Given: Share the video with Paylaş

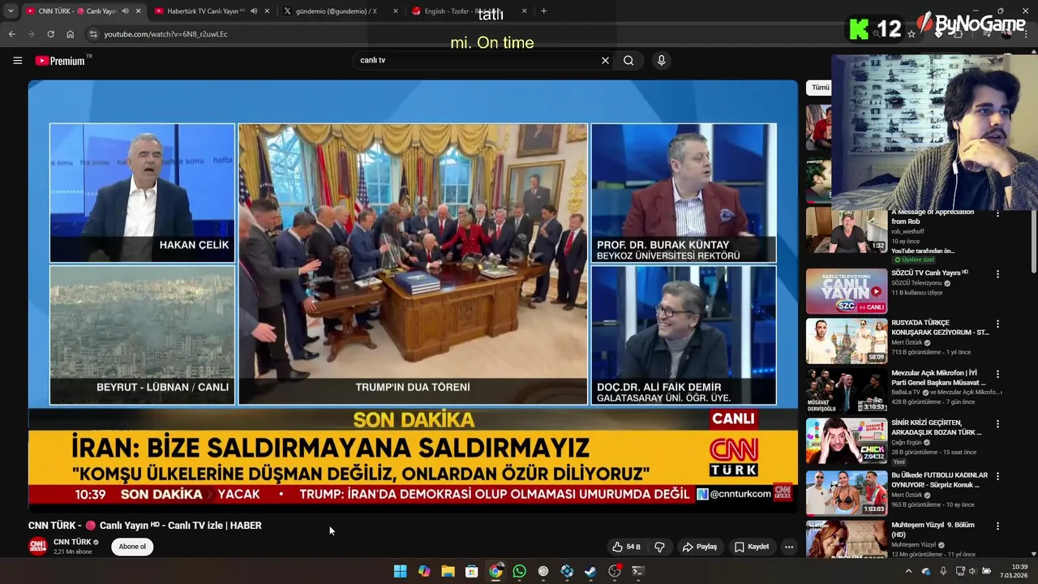Looking at the screenshot, I should tap(700, 547).
